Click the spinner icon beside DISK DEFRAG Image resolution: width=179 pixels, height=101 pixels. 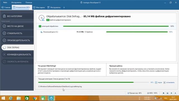(x=4, y=47)
